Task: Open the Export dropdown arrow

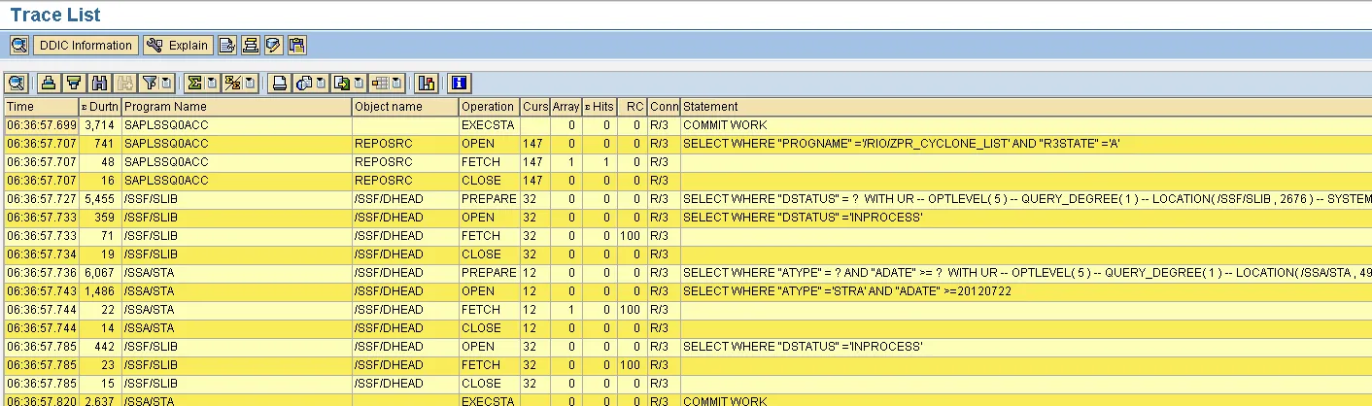Action: pos(359,83)
